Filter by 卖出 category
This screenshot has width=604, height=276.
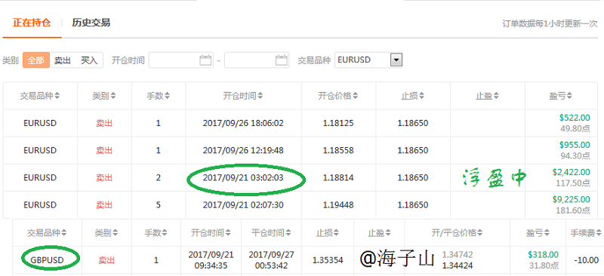pos(63,60)
